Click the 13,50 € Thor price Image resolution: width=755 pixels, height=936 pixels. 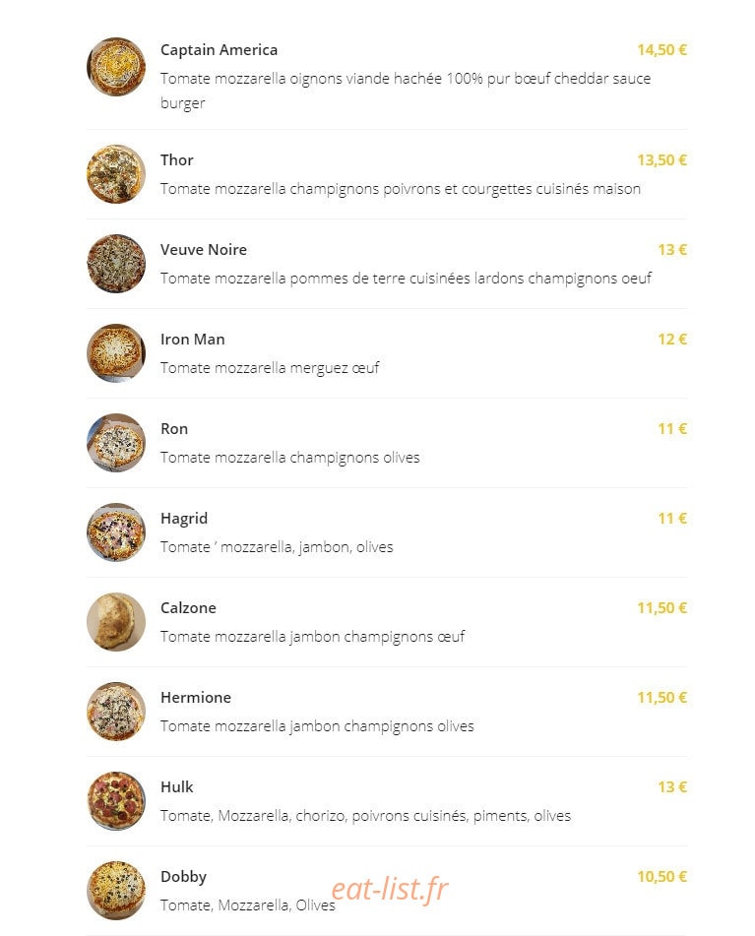click(661, 160)
